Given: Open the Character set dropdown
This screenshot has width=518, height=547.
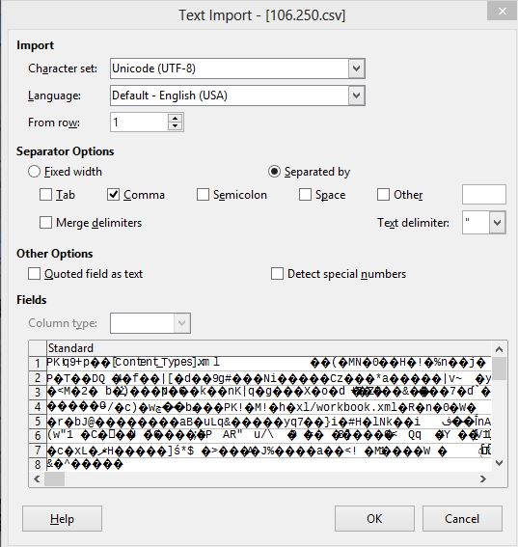Looking at the screenshot, I should point(356,68).
